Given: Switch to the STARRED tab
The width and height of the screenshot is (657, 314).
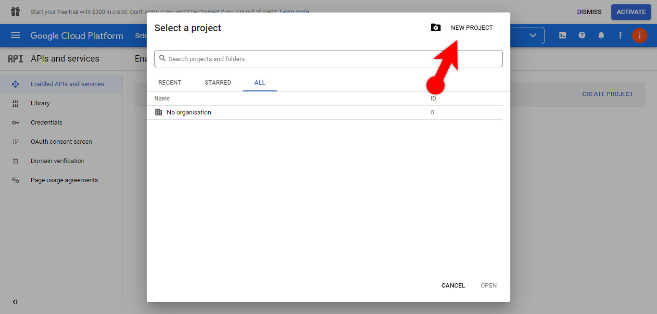Looking at the screenshot, I should pos(218,83).
